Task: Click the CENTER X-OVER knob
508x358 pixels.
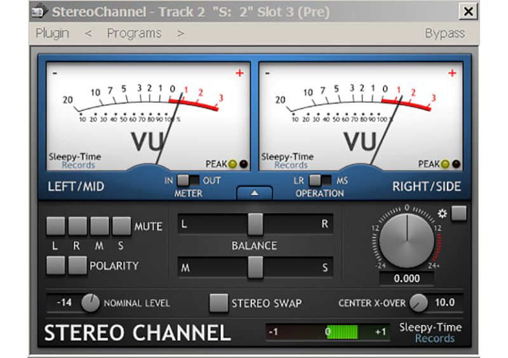Action: pos(418,303)
